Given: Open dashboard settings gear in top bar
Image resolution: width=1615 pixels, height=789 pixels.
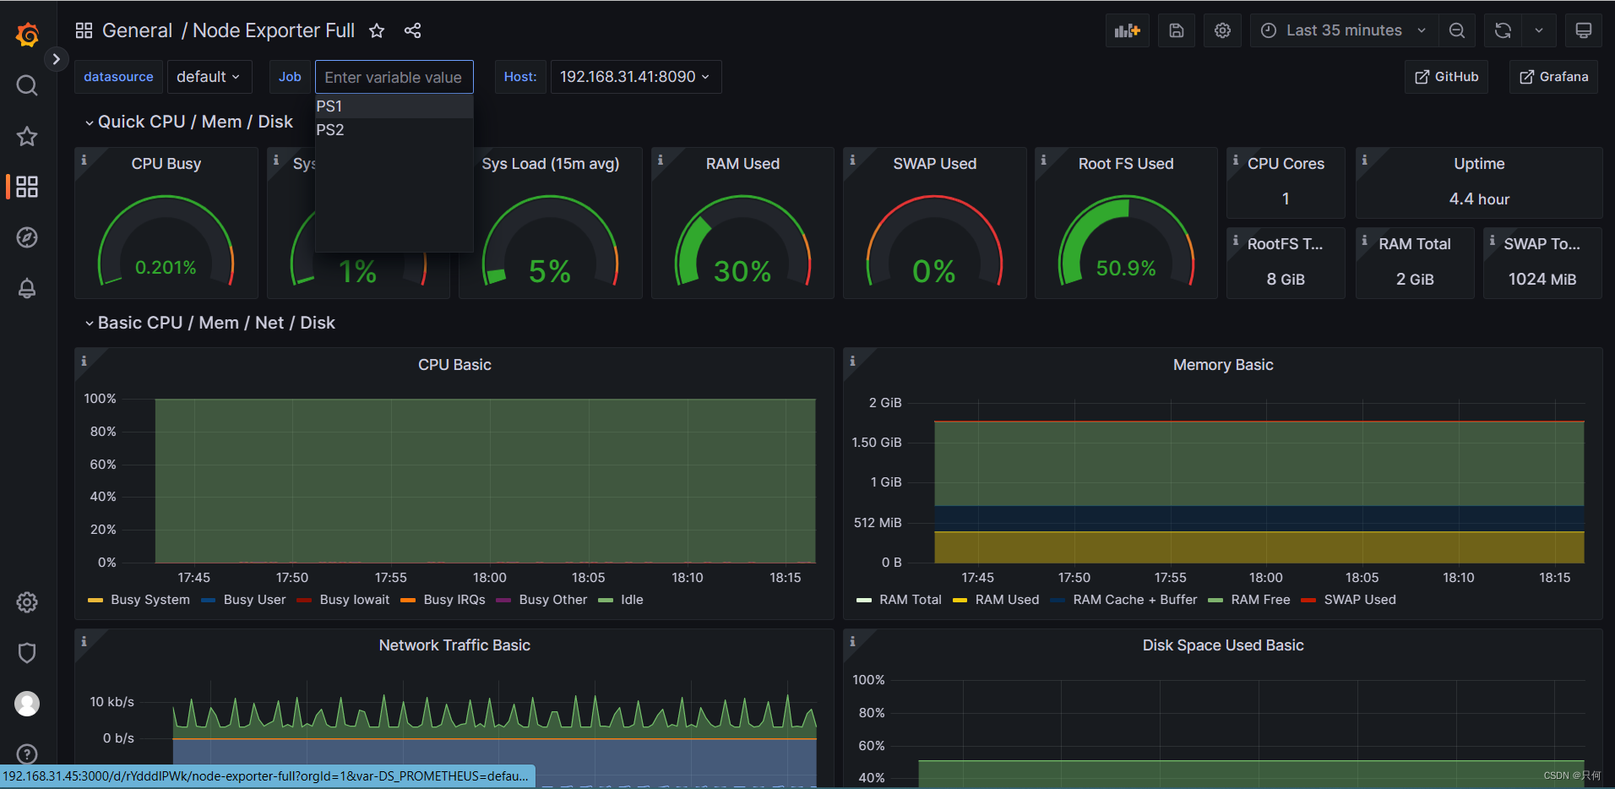Looking at the screenshot, I should pos(1222,30).
